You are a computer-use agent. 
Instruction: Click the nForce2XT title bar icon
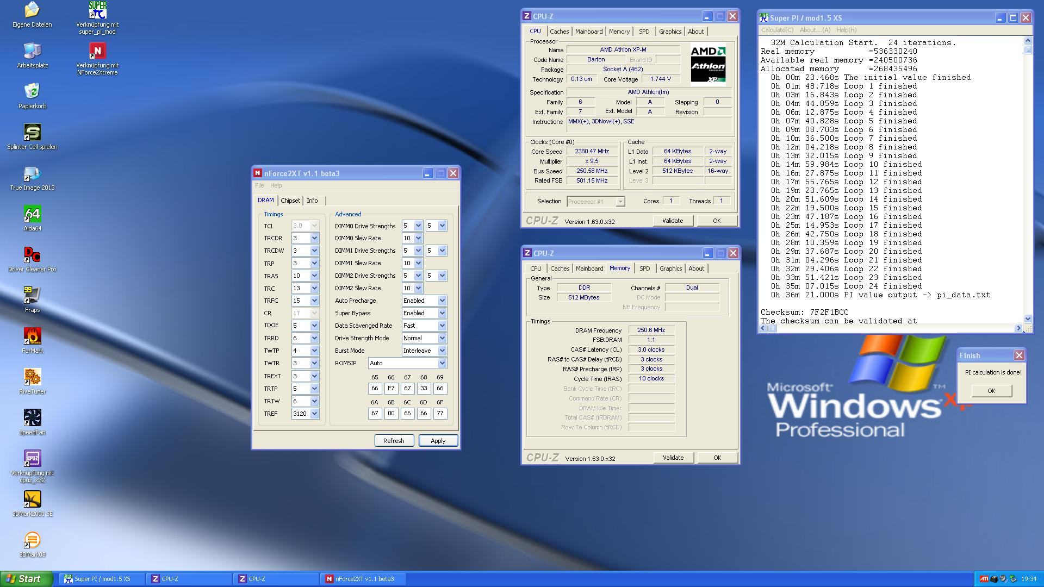258,173
